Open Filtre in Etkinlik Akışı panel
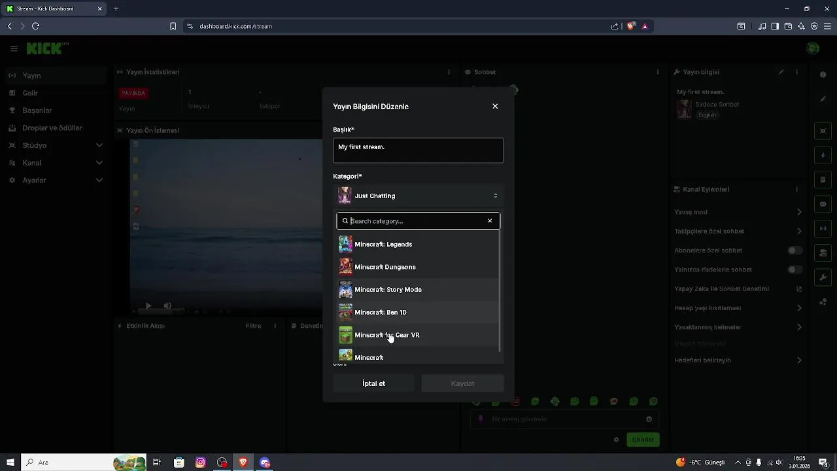Screen dimensions: 837x471 [253, 326]
